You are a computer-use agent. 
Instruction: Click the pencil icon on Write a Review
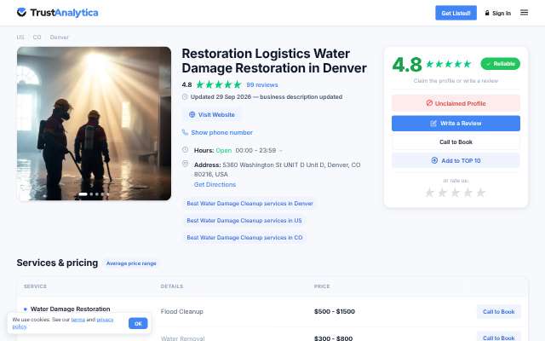click(x=433, y=123)
